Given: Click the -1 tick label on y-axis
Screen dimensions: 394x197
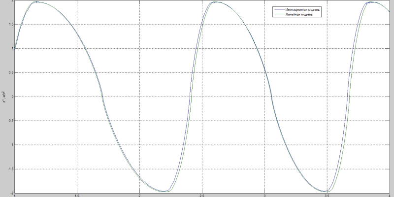Looking at the screenshot, I should 10,145.
